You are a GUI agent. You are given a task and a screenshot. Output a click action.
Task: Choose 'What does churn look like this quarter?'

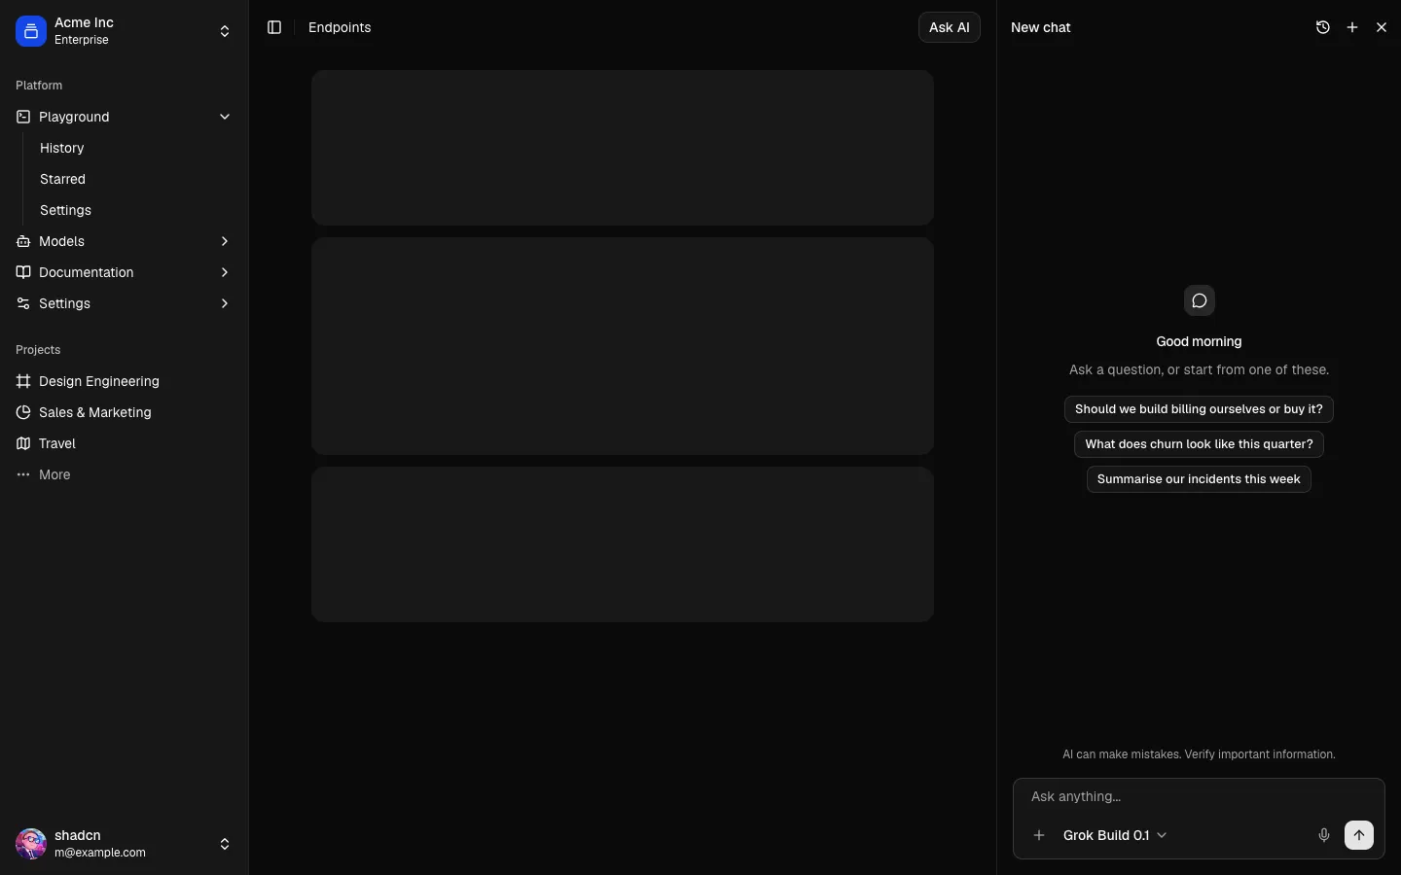coord(1199,444)
